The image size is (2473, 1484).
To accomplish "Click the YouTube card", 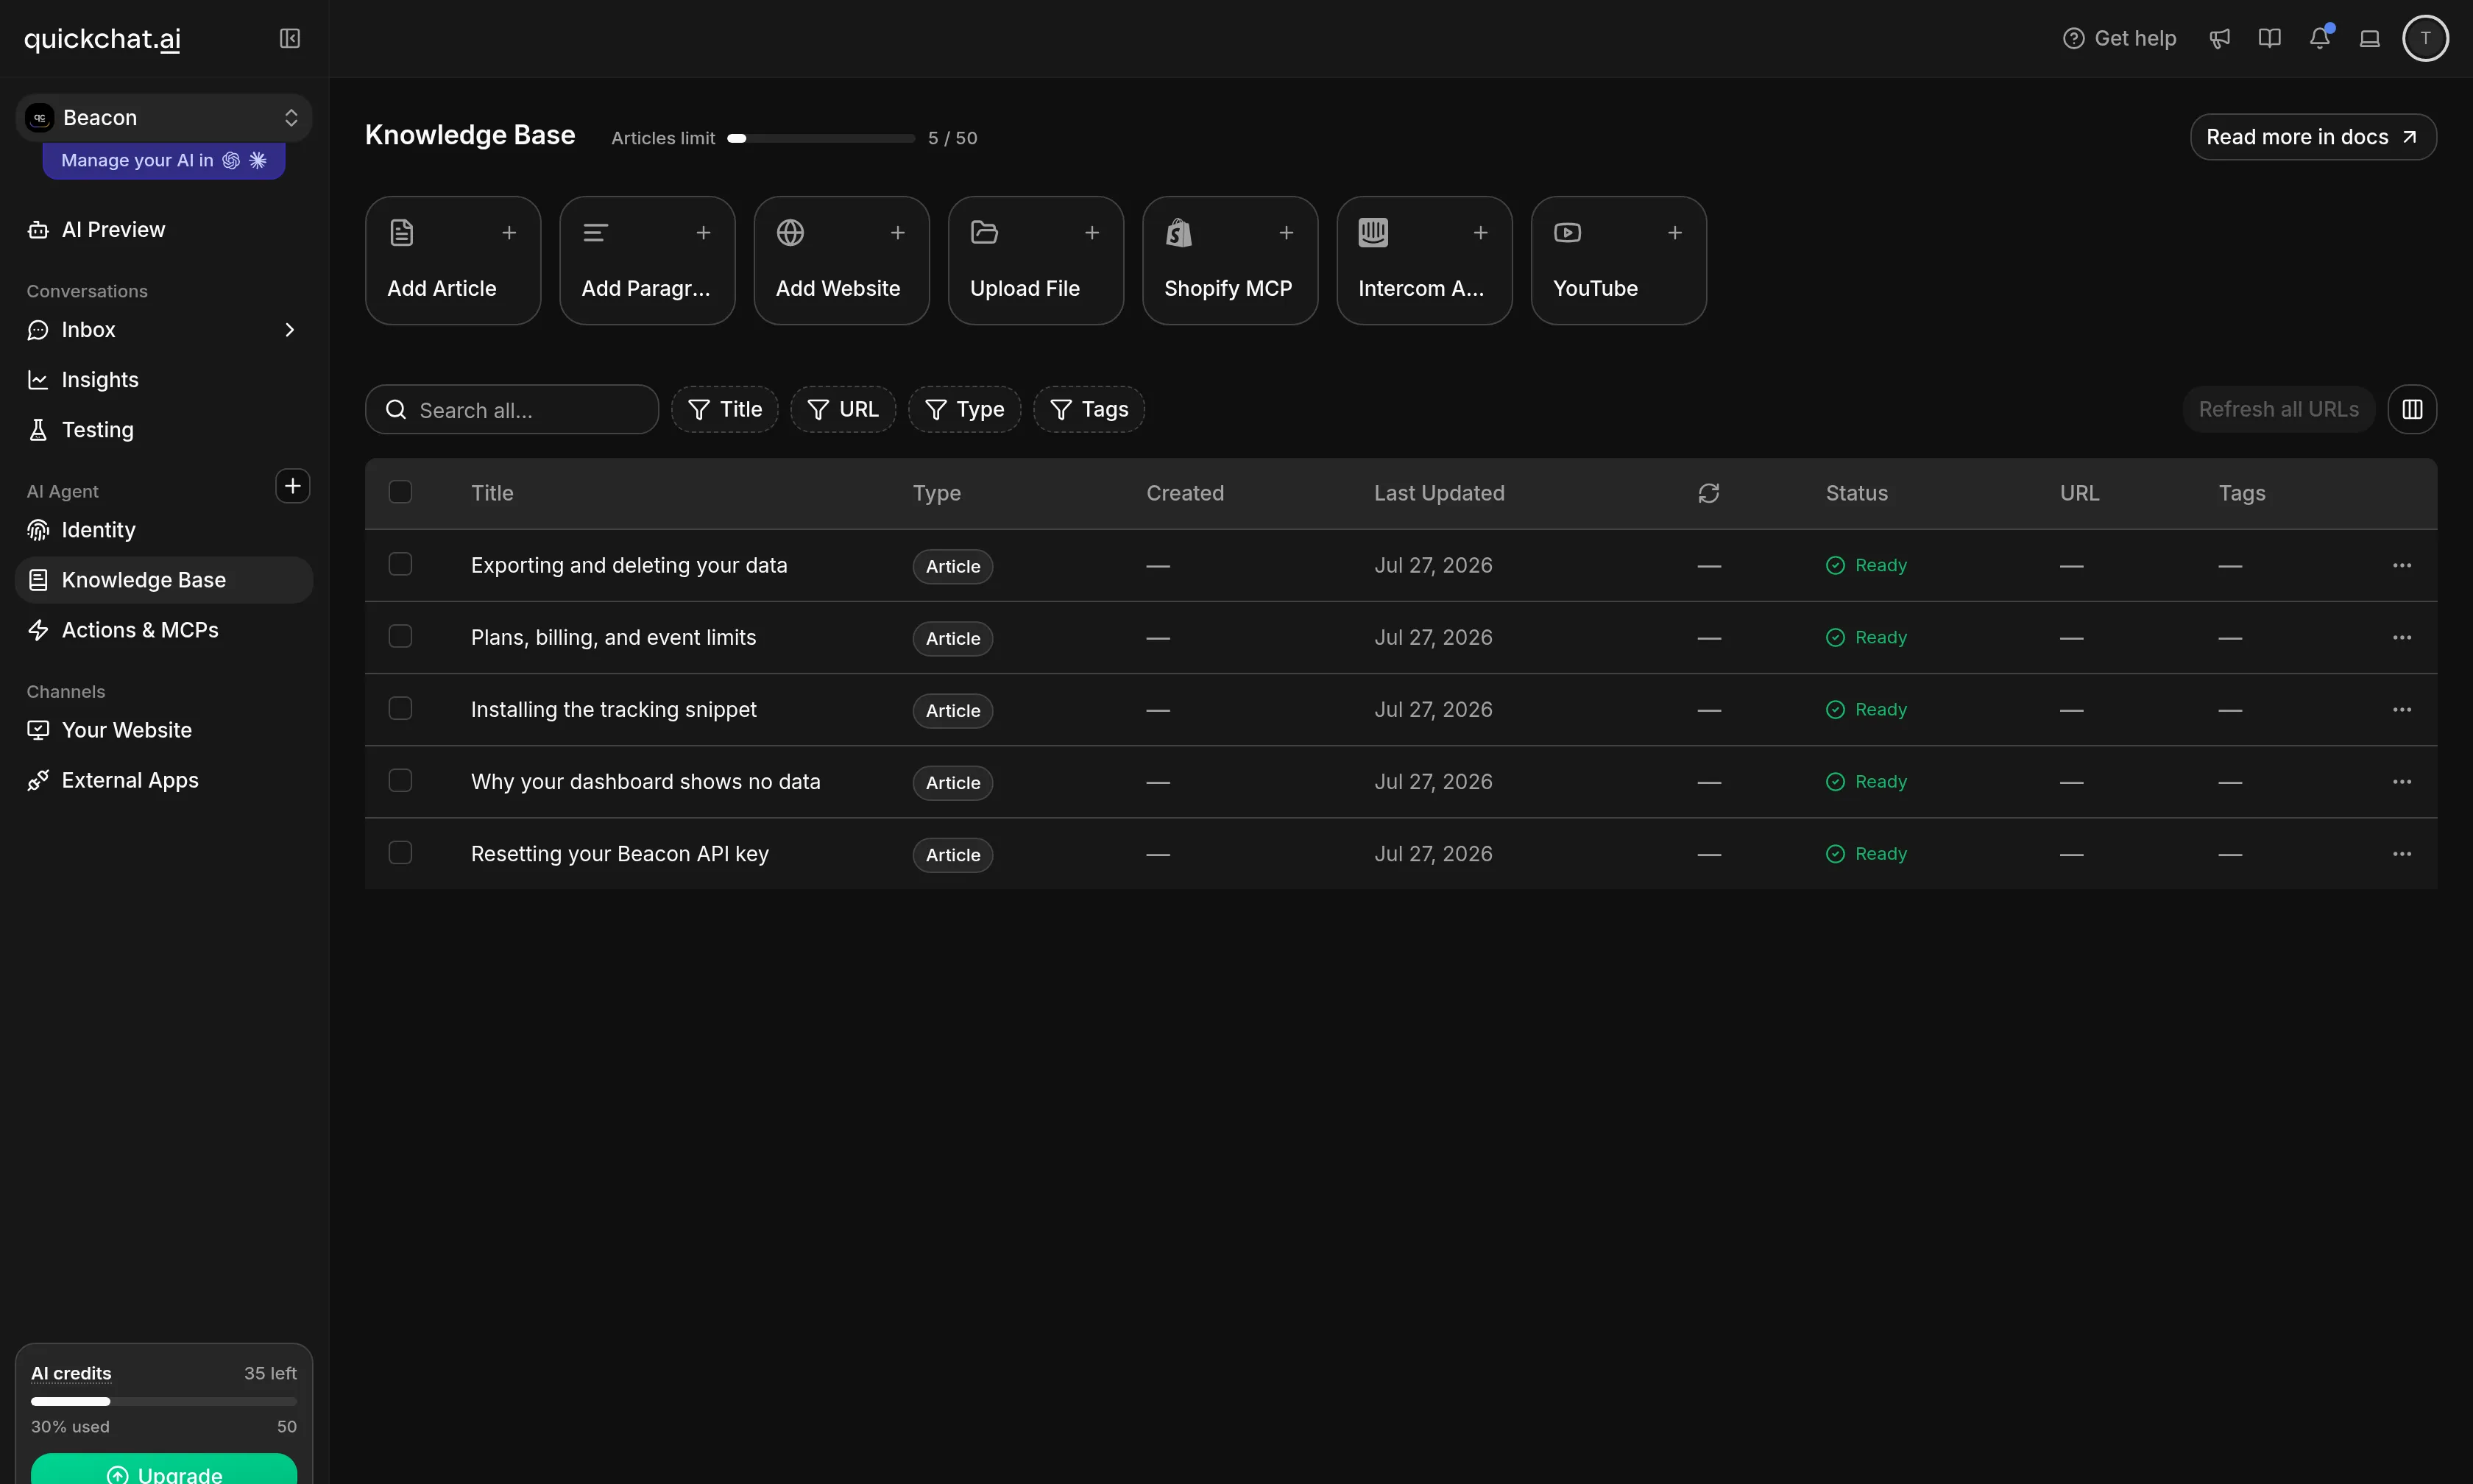I will click(1618, 260).
